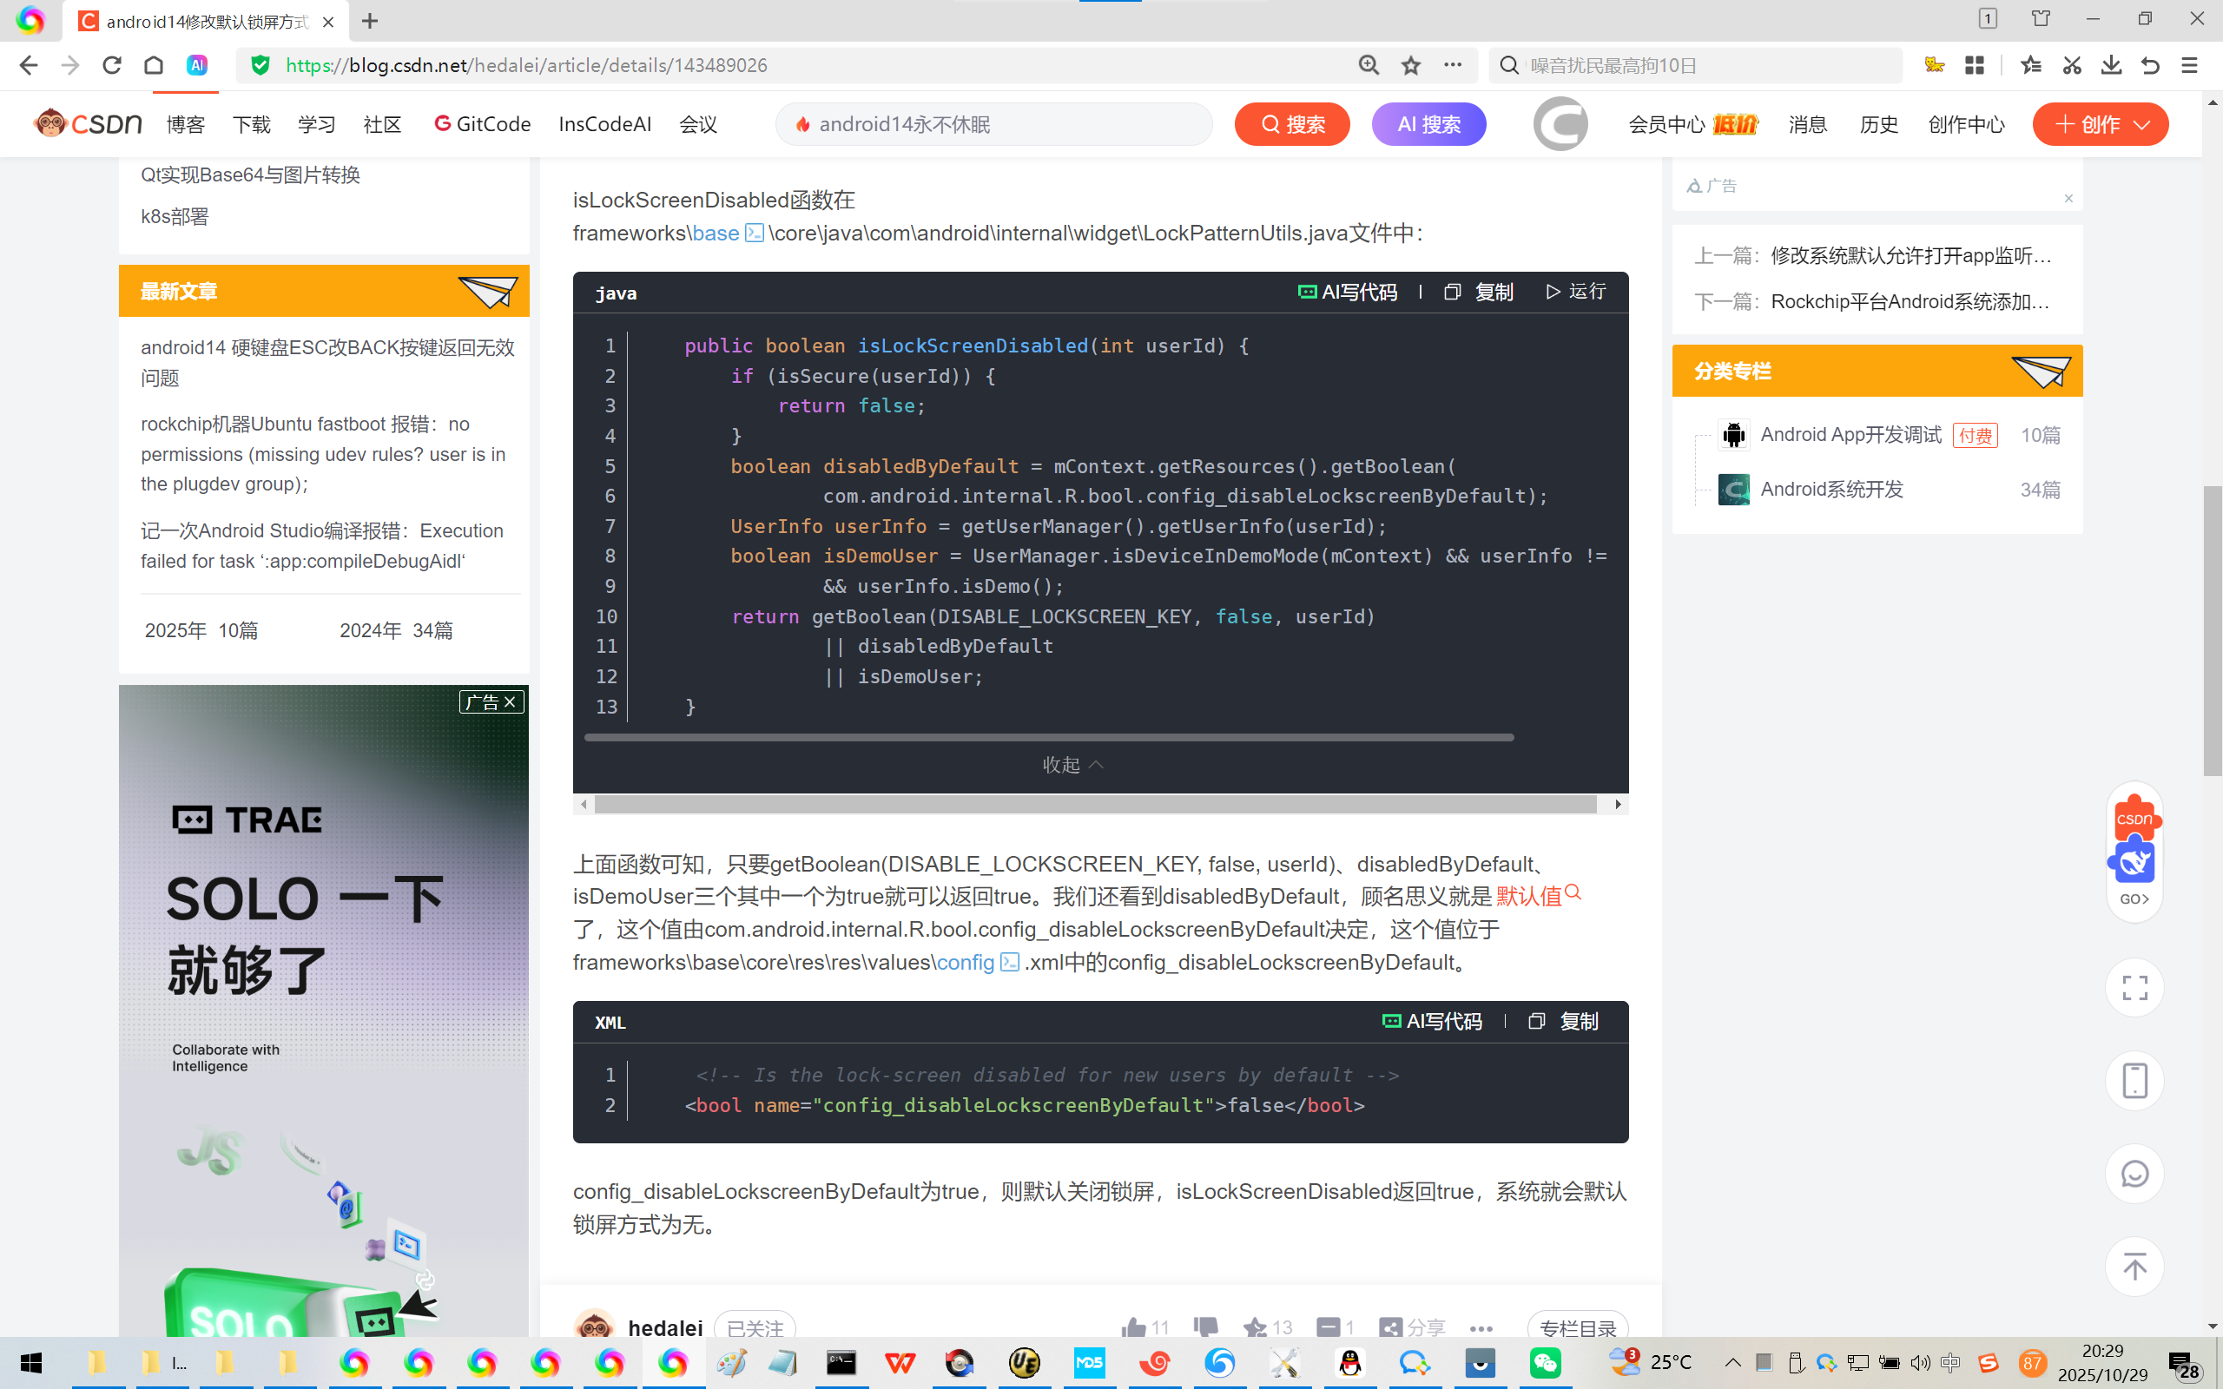Image resolution: width=2223 pixels, height=1389 pixels.
Task: Expand the 创作 button dropdown arrow
Action: (x=2143, y=125)
